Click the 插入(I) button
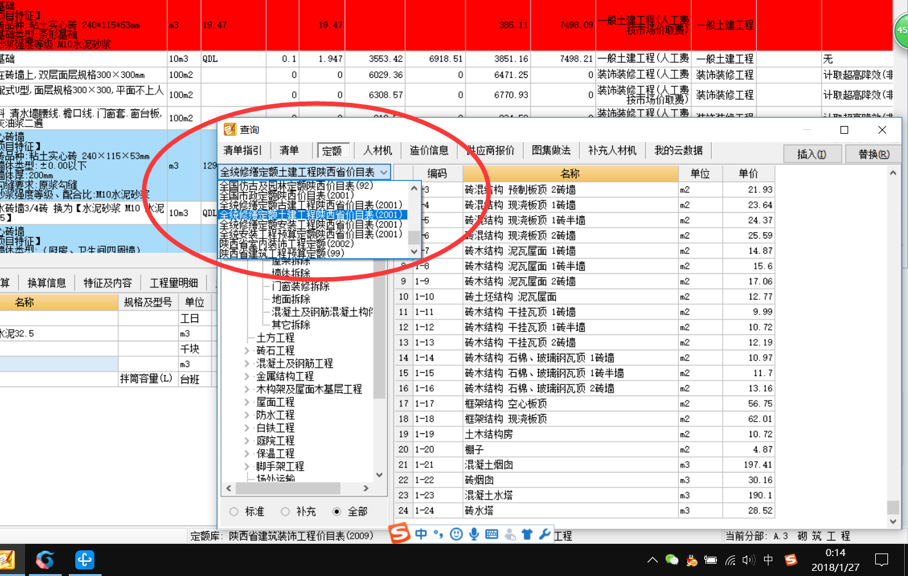The image size is (908, 576). click(x=812, y=154)
